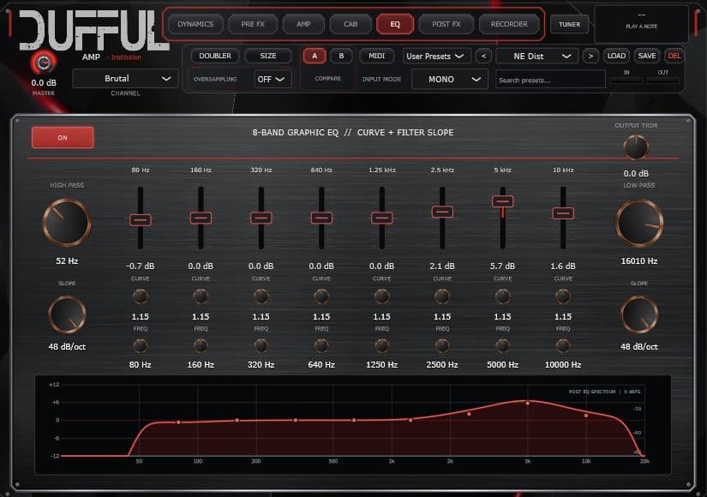Click the 2500 Hz band Freq knob
The image size is (707, 497).
442,346
